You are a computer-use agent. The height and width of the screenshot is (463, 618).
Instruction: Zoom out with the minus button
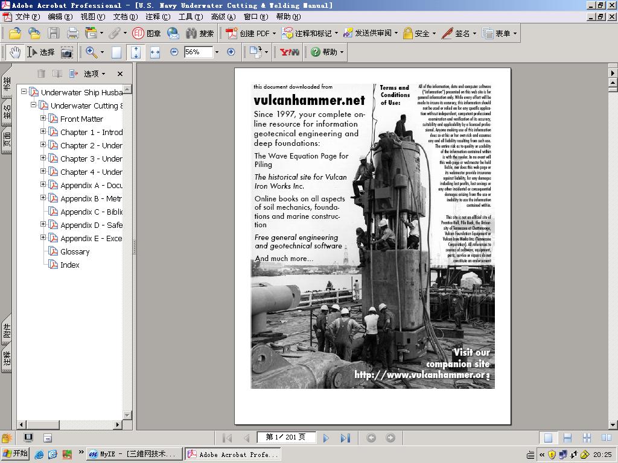174,52
